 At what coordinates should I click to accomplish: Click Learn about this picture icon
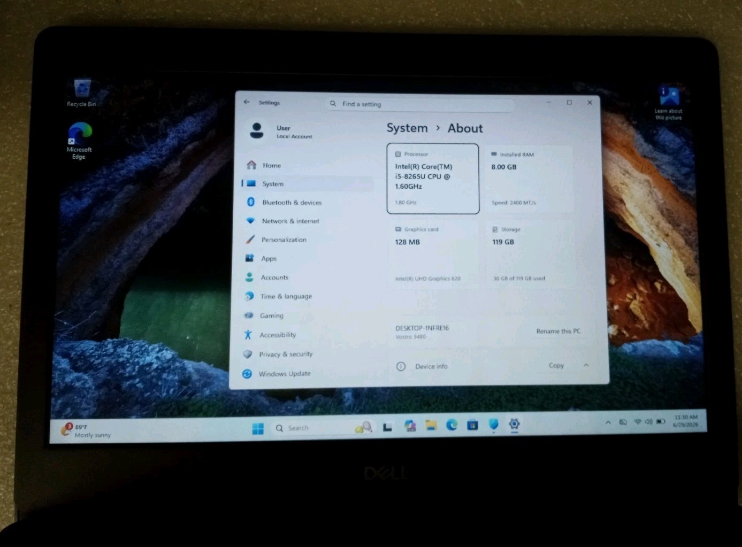pyautogui.click(x=668, y=102)
